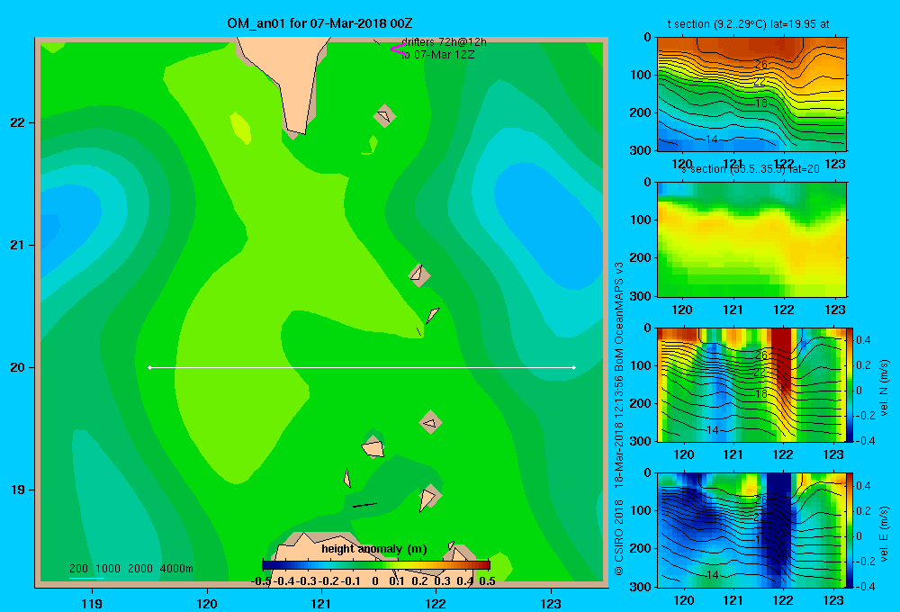Click the '18' isotherm label in temperature section
Image resolution: width=900 pixels, height=612 pixels.
coord(761,103)
